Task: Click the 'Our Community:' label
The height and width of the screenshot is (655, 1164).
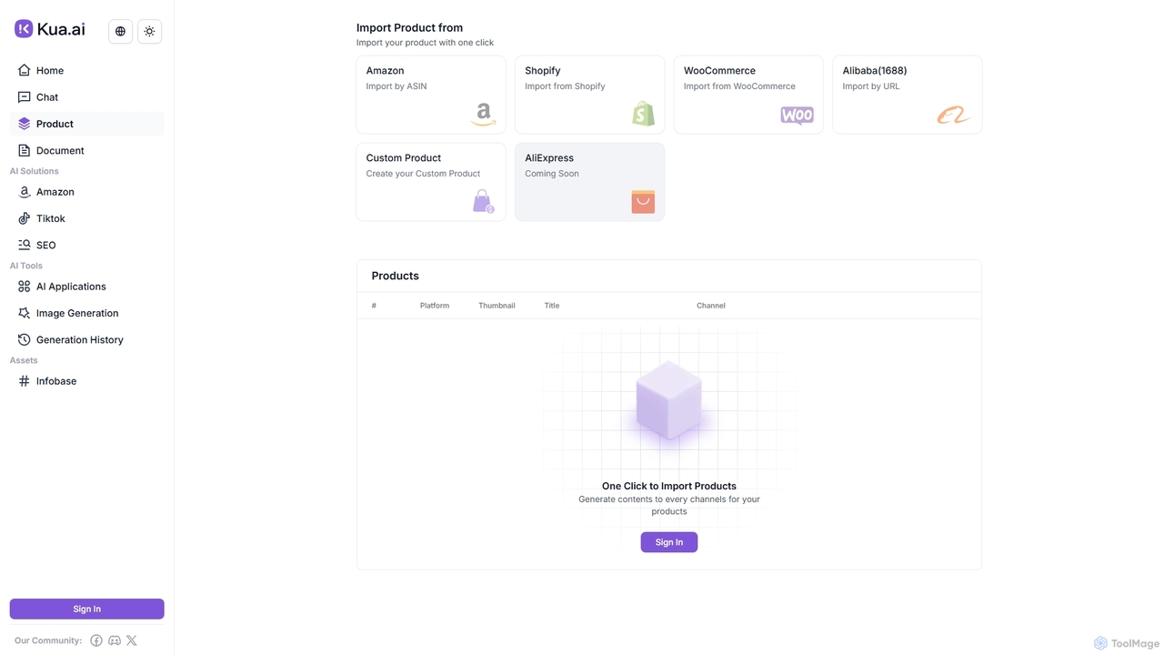Action: (x=48, y=640)
